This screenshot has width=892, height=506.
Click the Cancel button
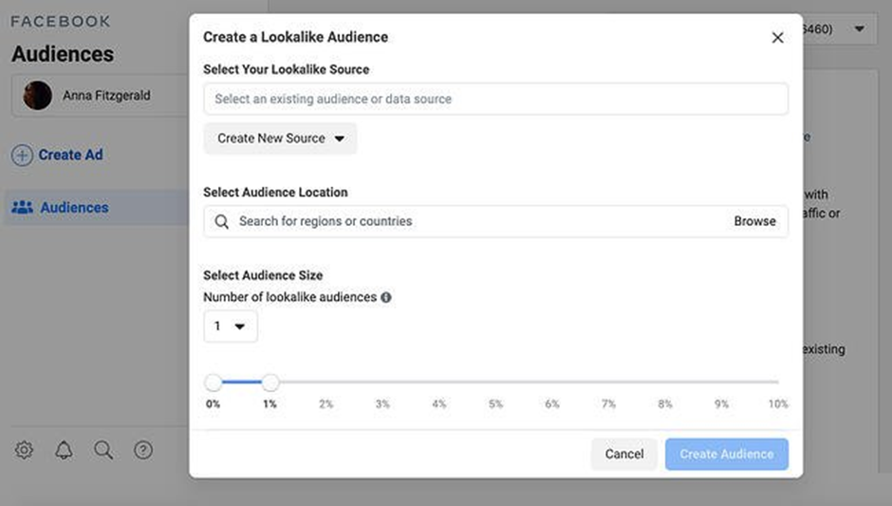tap(624, 454)
